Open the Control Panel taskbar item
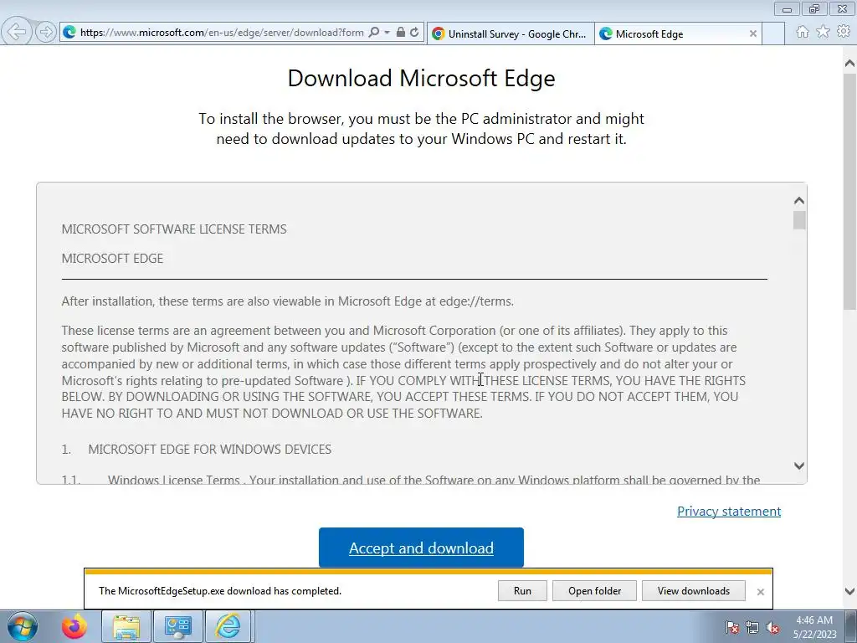The width and height of the screenshot is (857, 643). tap(178, 626)
